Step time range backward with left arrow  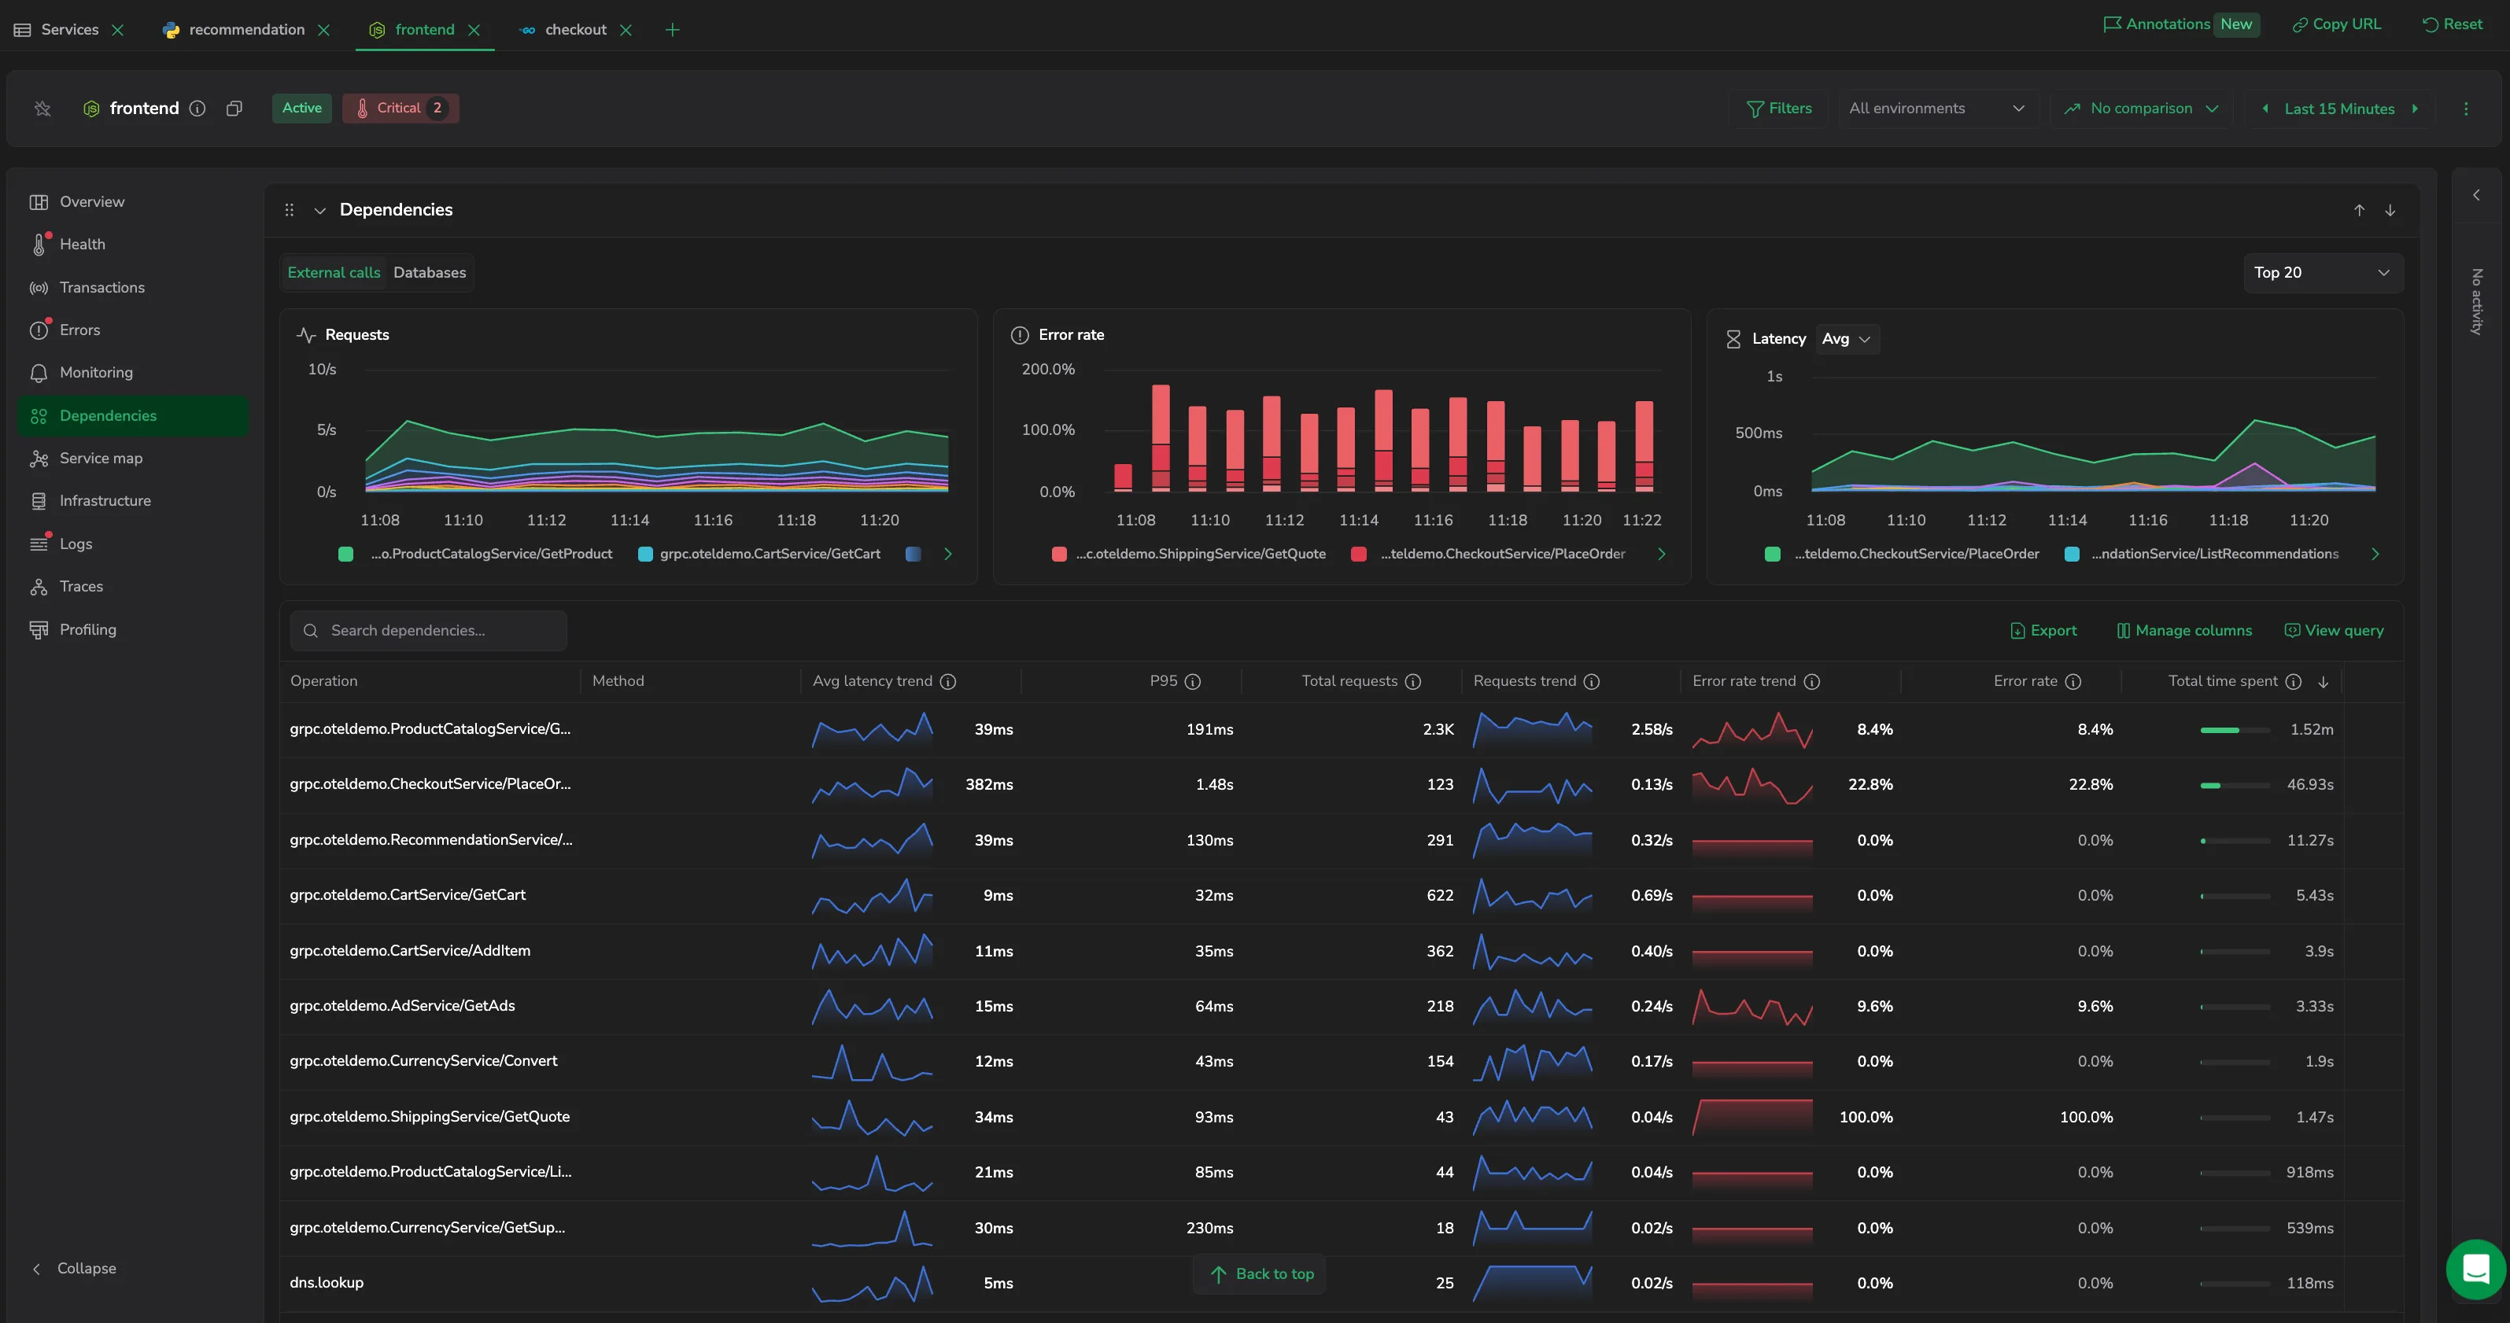[2265, 108]
